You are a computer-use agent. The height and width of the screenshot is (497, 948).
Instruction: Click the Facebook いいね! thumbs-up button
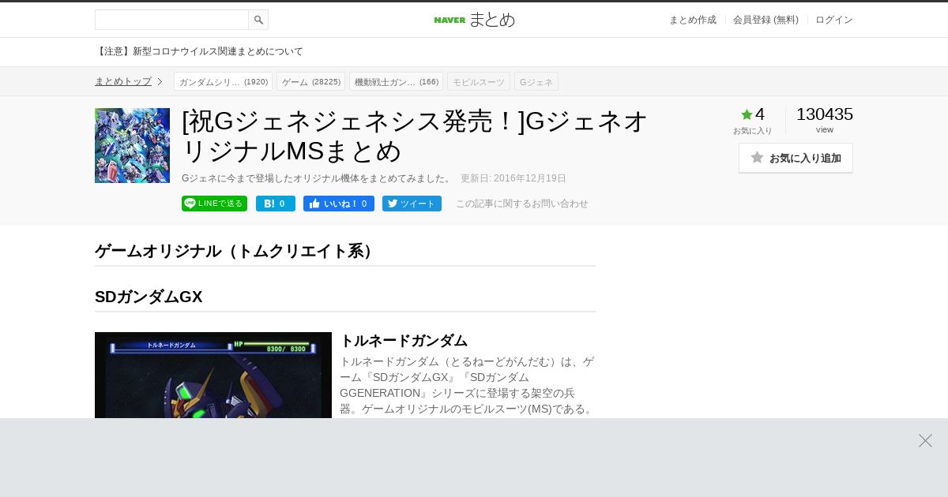click(339, 204)
